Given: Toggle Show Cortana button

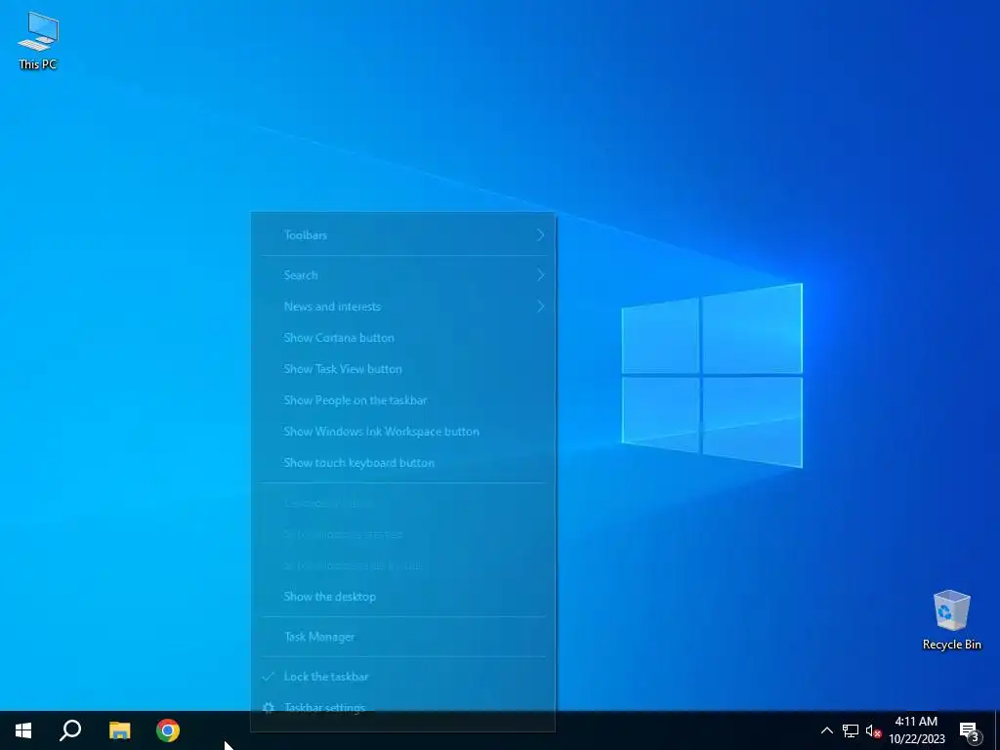Looking at the screenshot, I should pos(403,337).
